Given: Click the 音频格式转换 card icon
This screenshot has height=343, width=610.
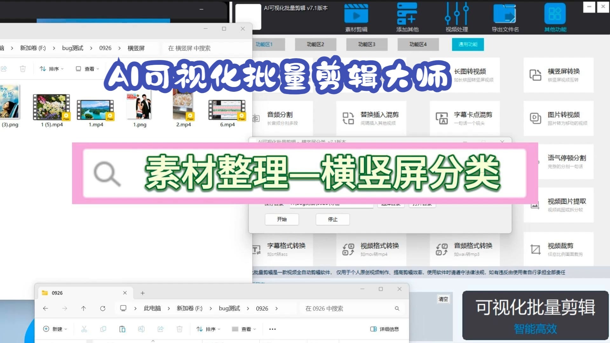Looking at the screenshot, I should pyautogui.click(x=442, y=249).
